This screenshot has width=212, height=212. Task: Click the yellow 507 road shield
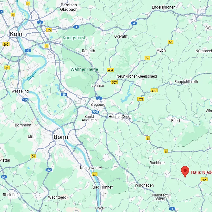coord(114,82)
